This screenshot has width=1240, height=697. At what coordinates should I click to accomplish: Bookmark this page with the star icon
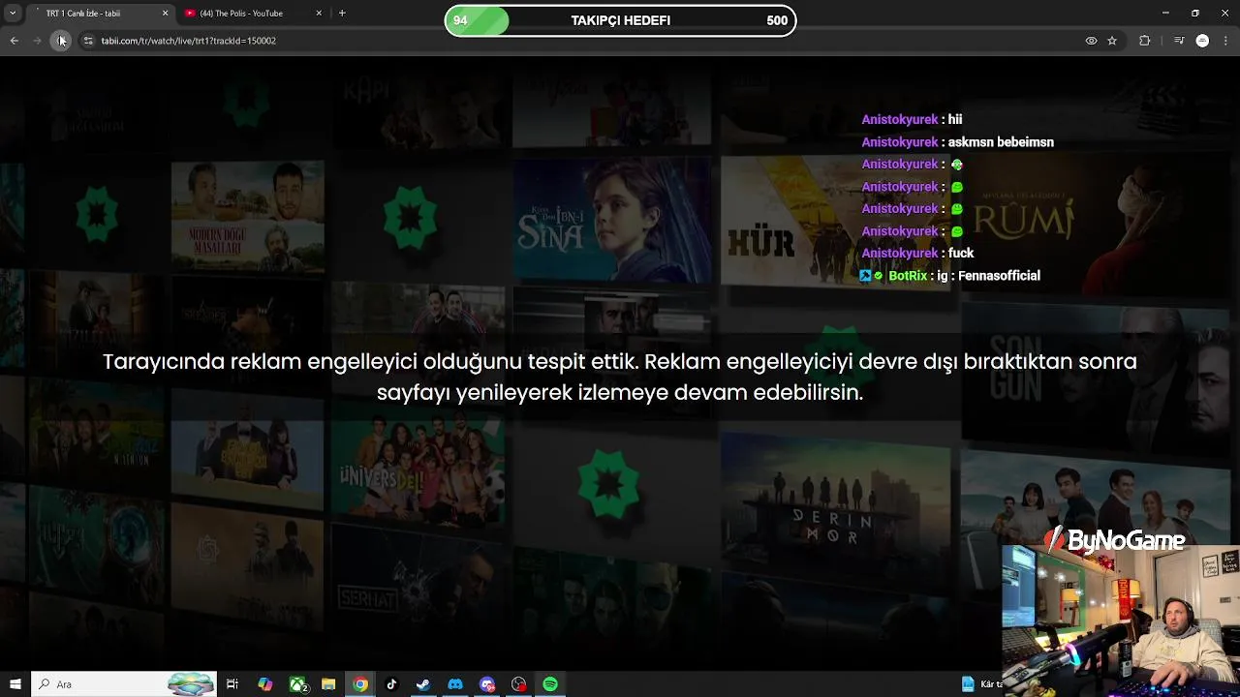(x=1112, y=41)
